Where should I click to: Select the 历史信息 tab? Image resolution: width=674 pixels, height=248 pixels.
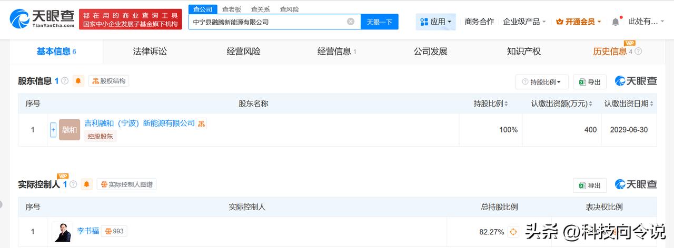click(x=610, y=51)
